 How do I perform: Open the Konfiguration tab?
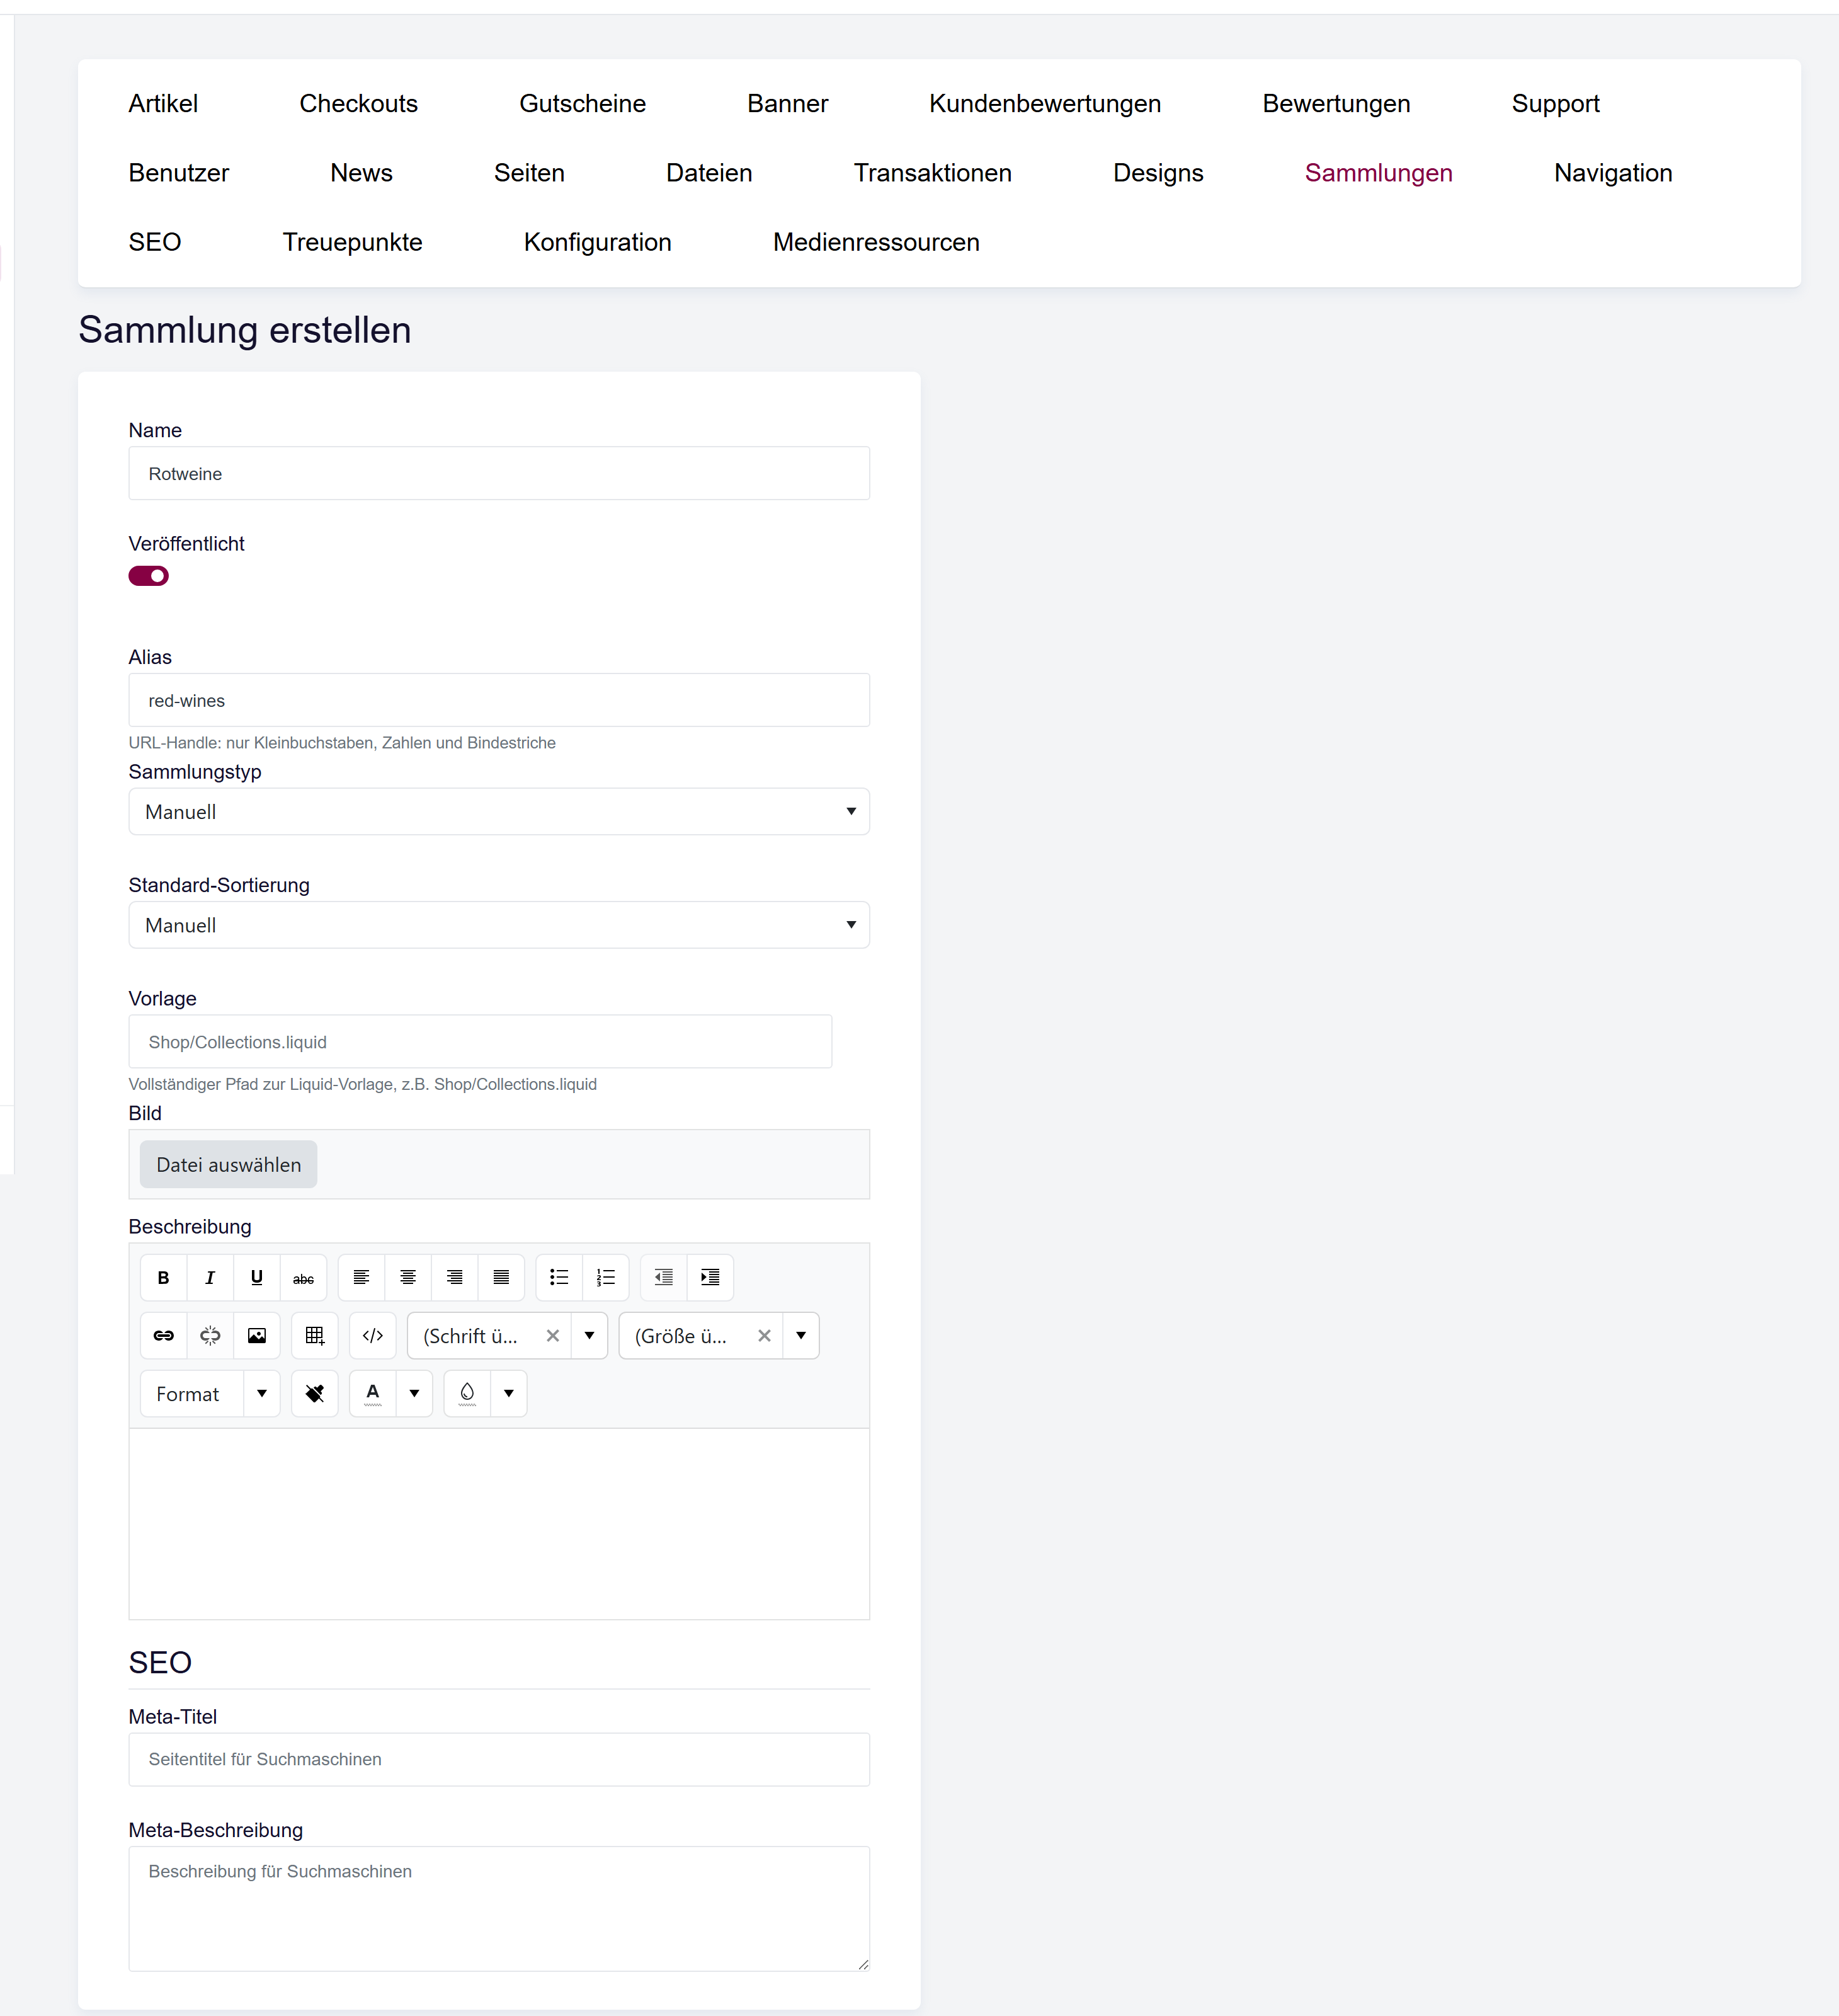(598, 242)
